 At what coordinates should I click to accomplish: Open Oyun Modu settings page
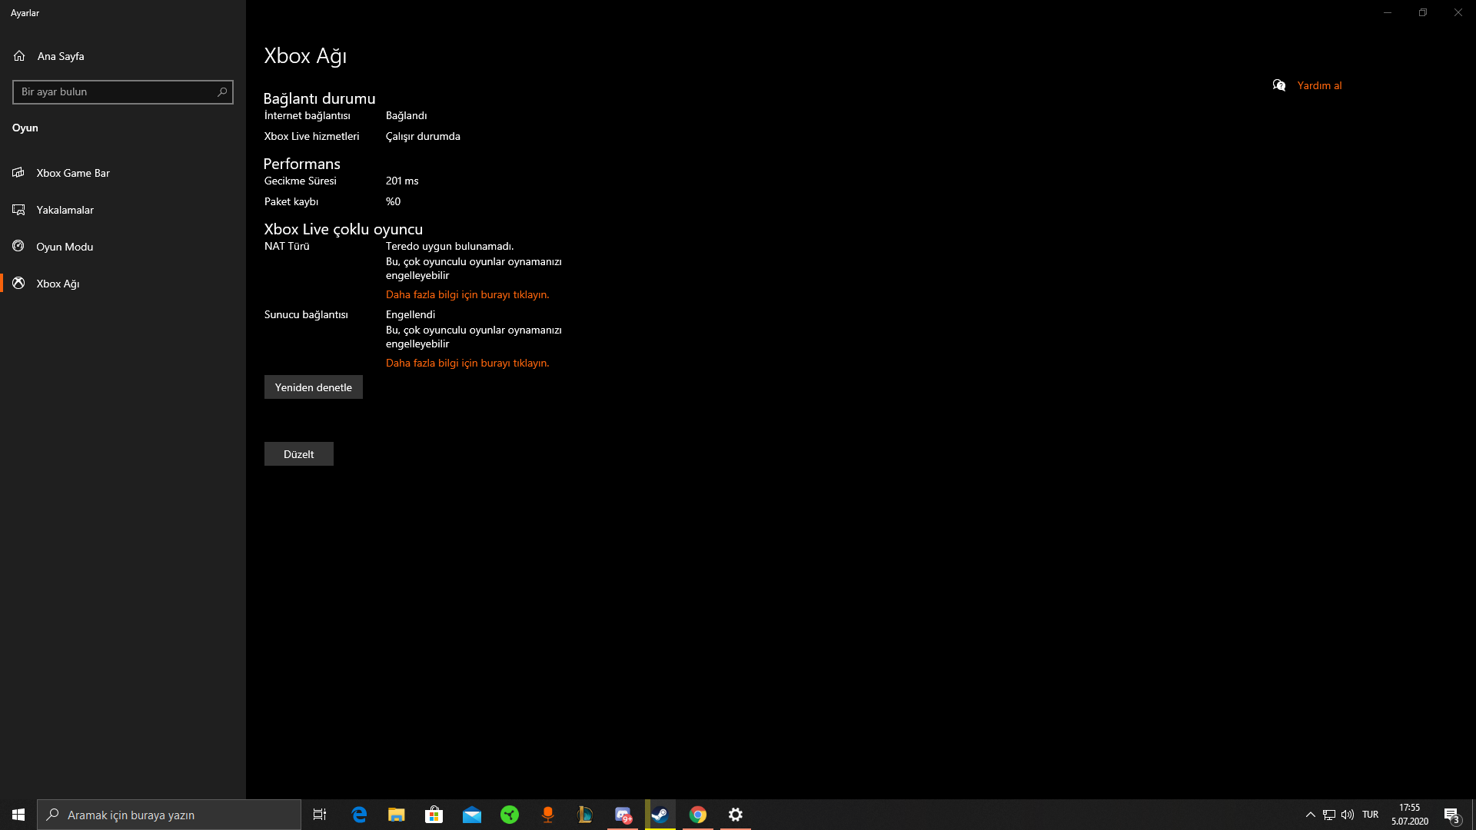point(65,247)
